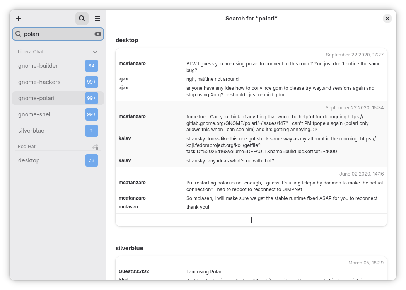This screenshot has height=290, width=406.
Task: Open the desktop room under Red Hat
Action: pyautogui.click(x=29, y=160)
